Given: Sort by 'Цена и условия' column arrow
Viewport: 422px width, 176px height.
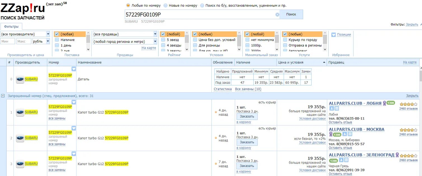Looking at the screenshot, I should click(x=324, y=62).
